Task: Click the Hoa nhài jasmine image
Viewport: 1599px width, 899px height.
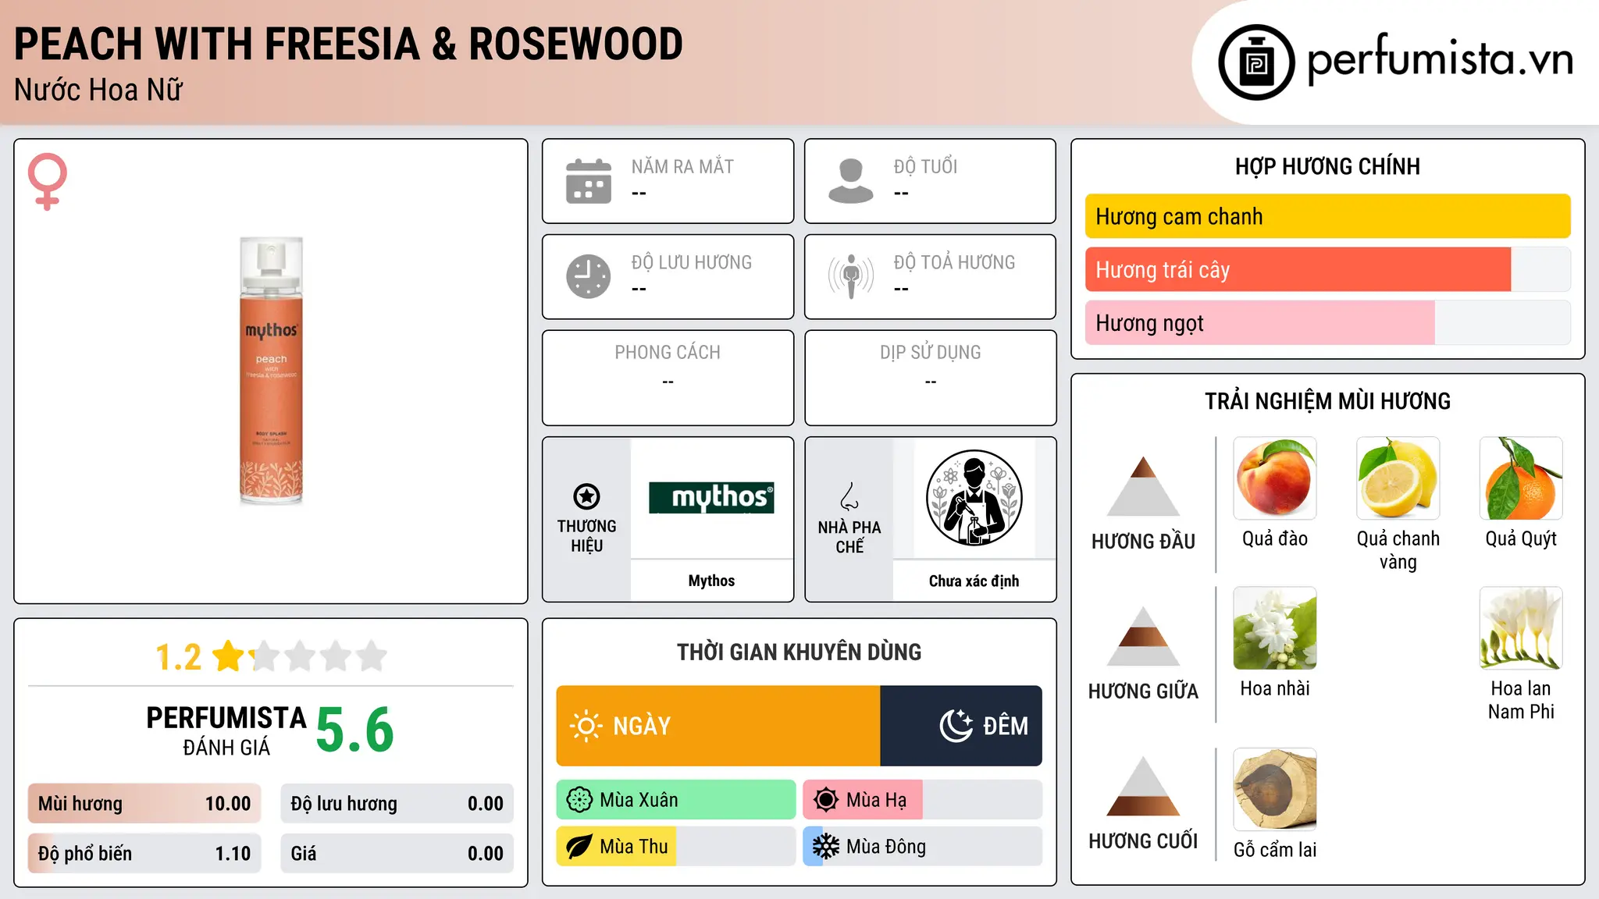Action: (1275, 628)
